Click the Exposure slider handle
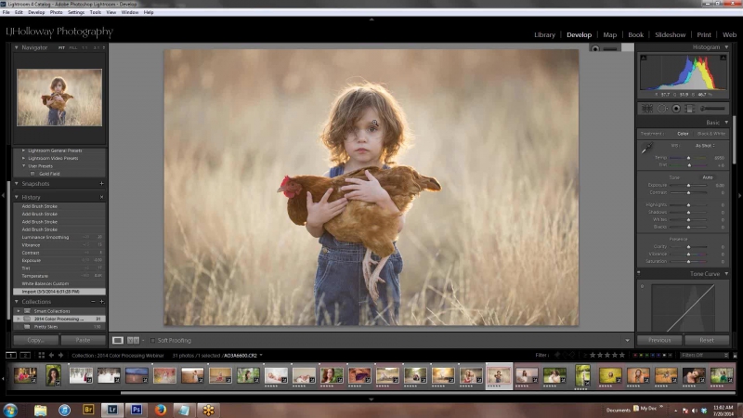 point(688,185)
